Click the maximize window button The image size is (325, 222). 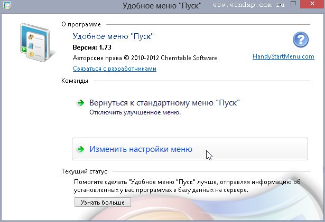(x=293, y=3)
